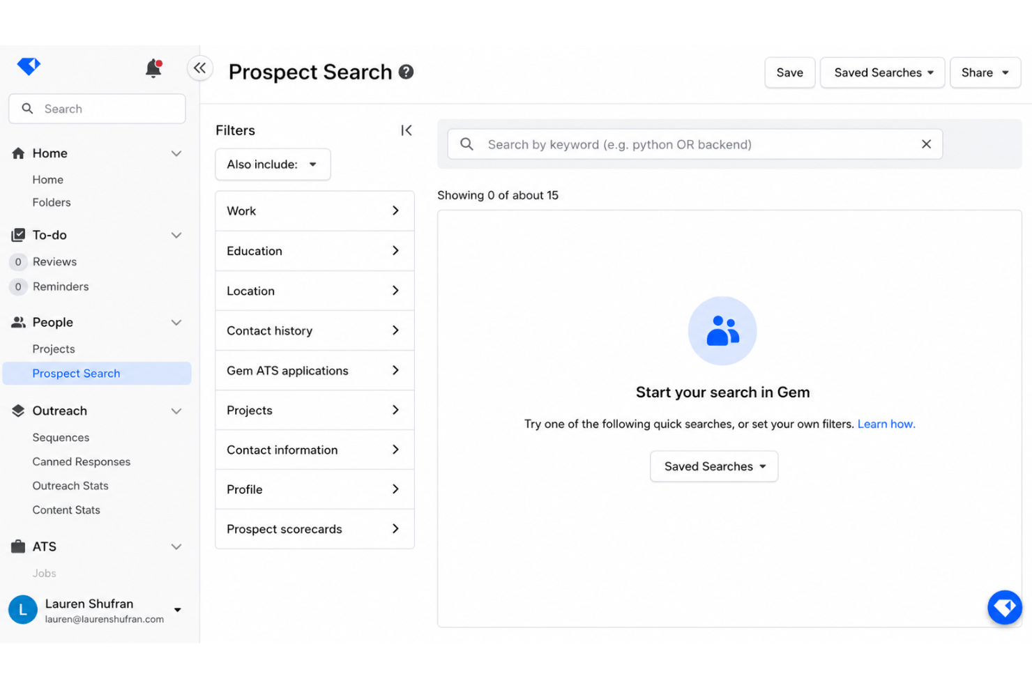Open Content Stats in sidebar
1032x688 pixels.
[66, 510]
